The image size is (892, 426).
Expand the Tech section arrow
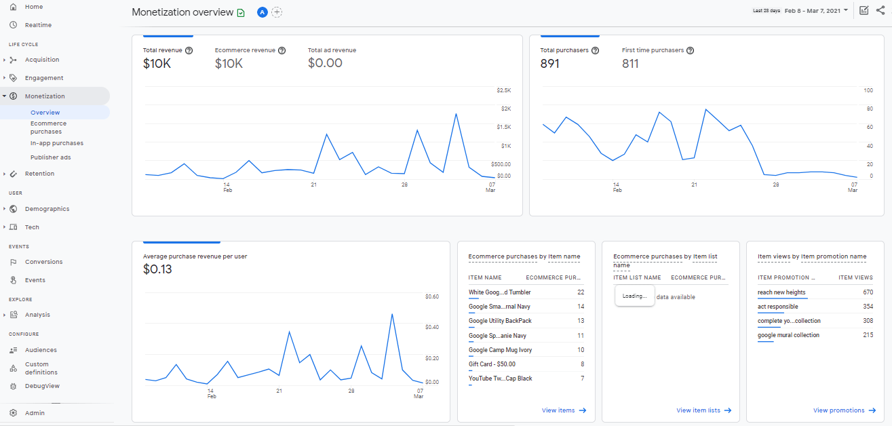[4, 227]
